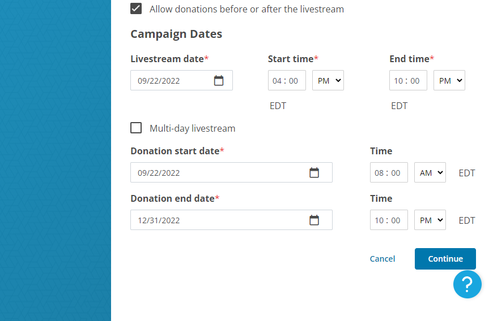
Task: Select the End time 10:00 field
Action: tap(408, 81)
